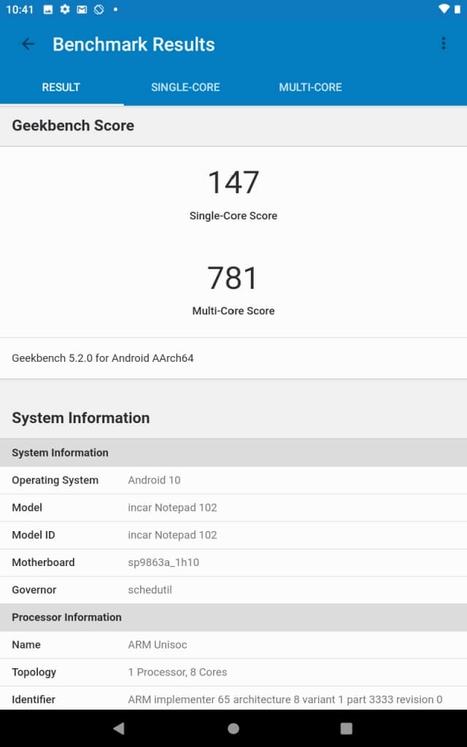This screenshot has width=467, height=747.
Task: Tap the multi-core score 781
Action: pyautogui.click(x=233, y=278)
